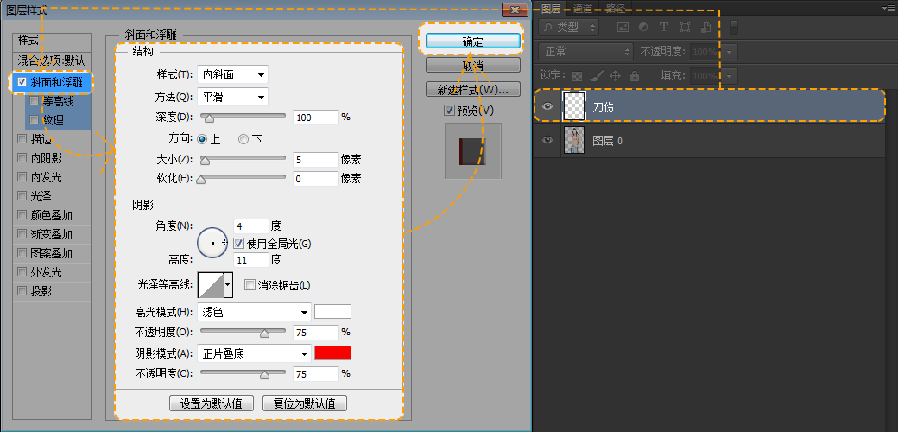Click the 确定 button

tap(472, 41)
